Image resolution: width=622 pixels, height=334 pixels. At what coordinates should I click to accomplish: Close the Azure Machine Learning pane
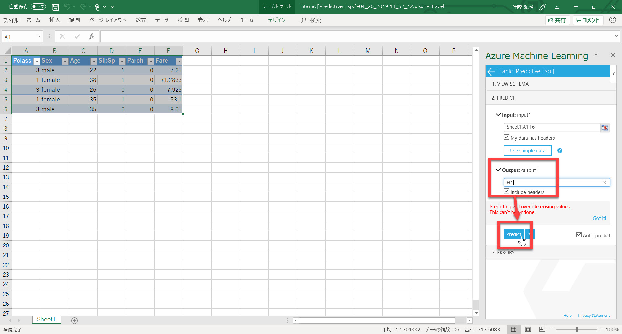click(613, 55)
